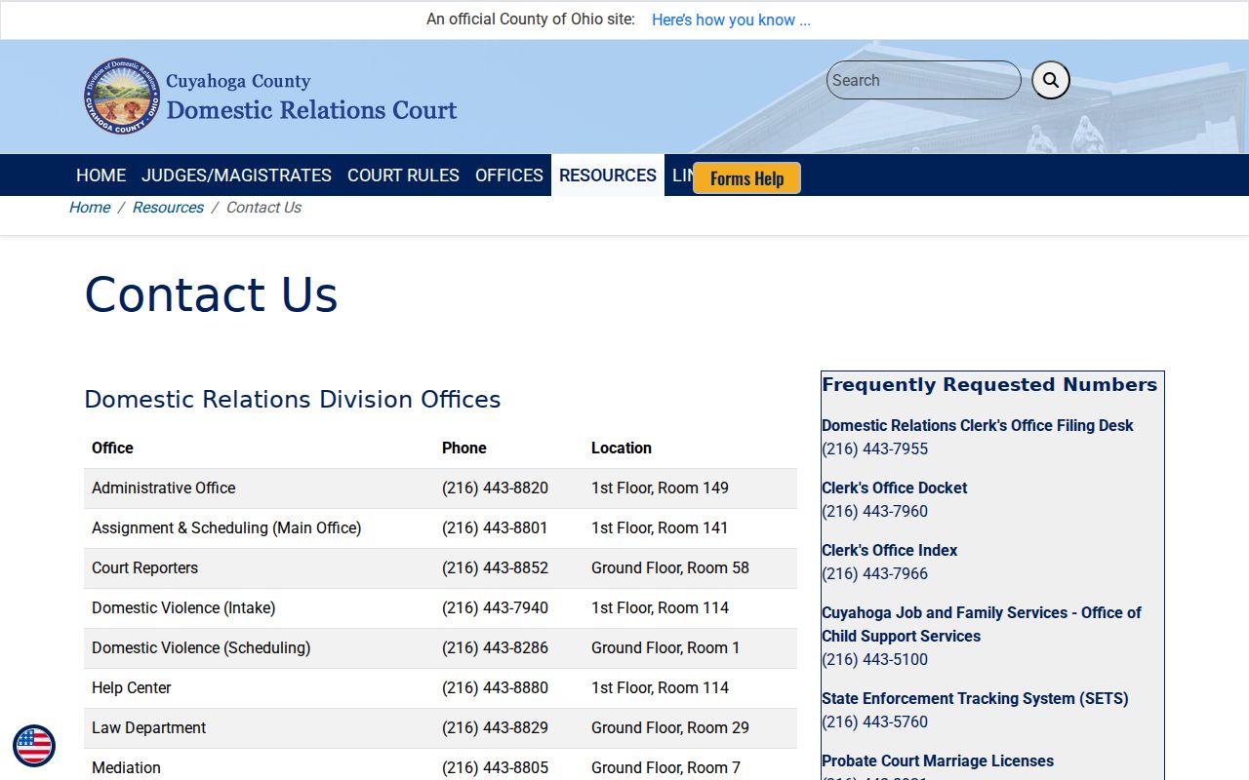Click the Administrative Office table cell

point(164,487)
